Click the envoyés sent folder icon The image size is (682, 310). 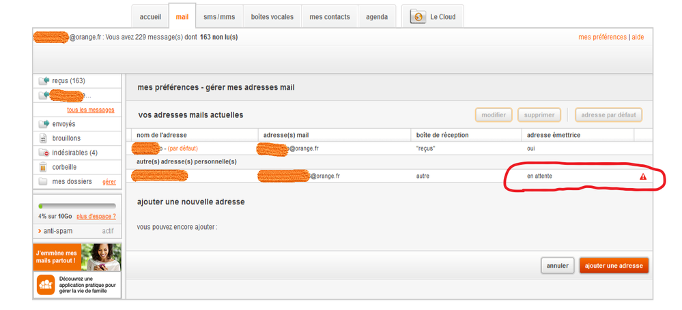[x=44, y=124]
